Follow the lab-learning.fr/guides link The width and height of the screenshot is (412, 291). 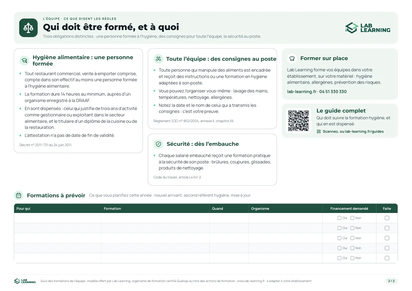364,131
